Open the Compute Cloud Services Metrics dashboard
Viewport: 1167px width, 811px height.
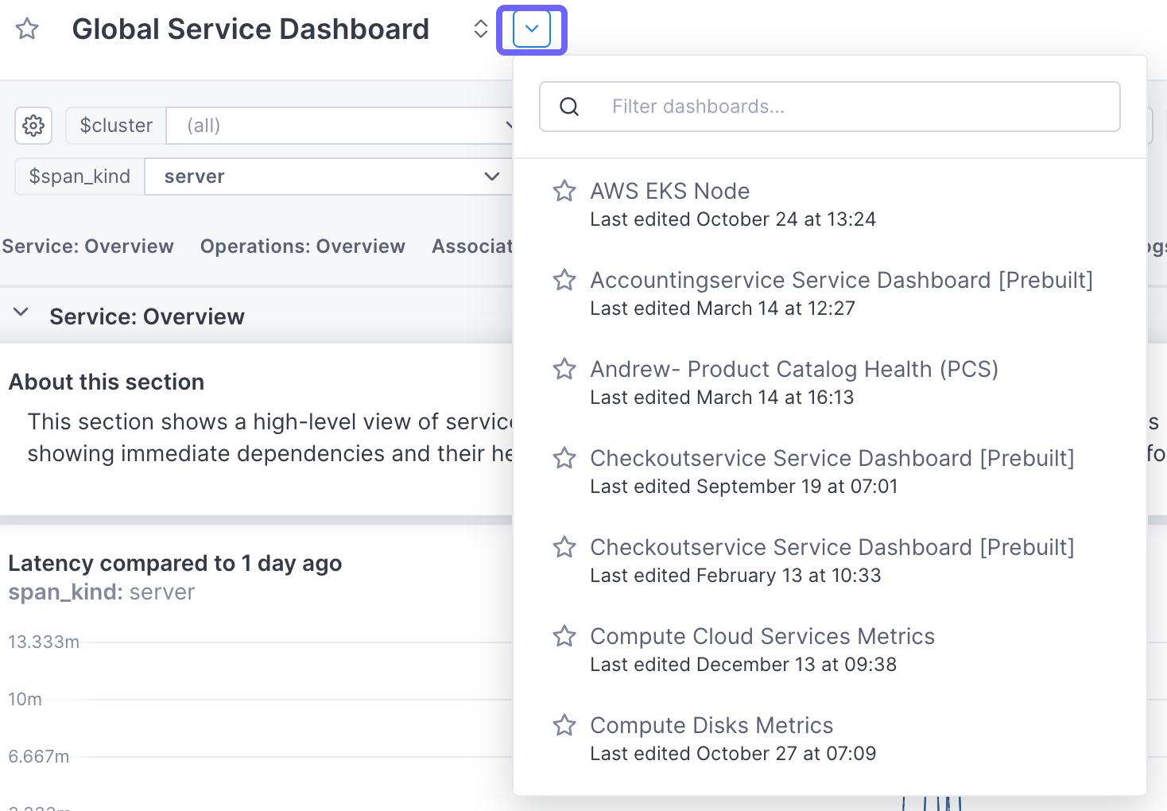(762, 636)
